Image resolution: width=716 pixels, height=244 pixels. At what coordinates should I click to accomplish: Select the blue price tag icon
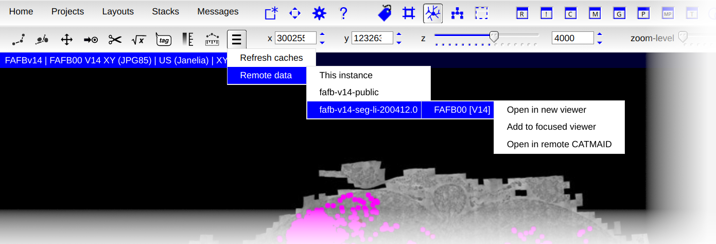click(x=385, y=13)
